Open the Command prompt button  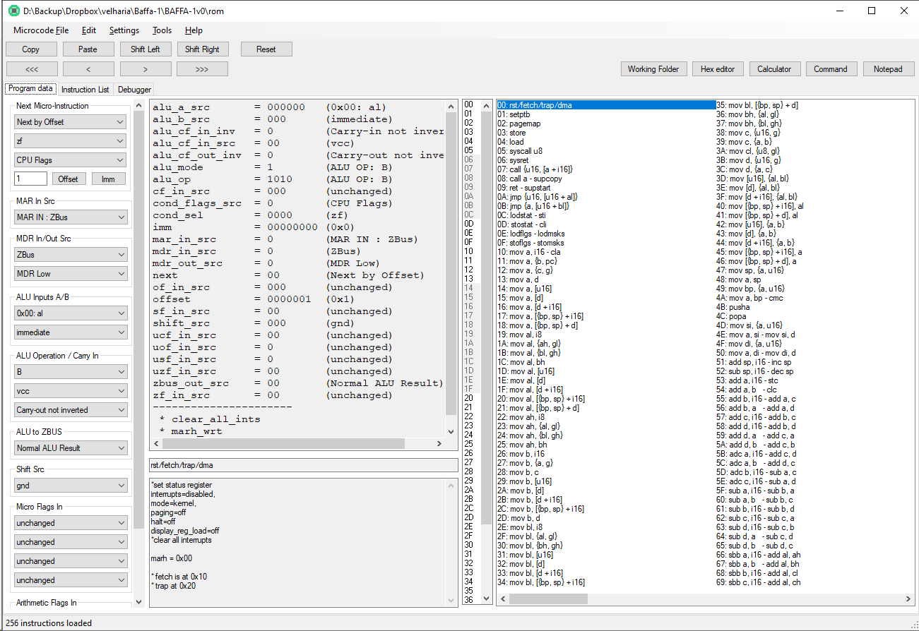[x=831, y=69]
